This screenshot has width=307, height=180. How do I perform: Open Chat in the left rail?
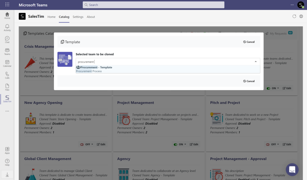click(7, 39)
